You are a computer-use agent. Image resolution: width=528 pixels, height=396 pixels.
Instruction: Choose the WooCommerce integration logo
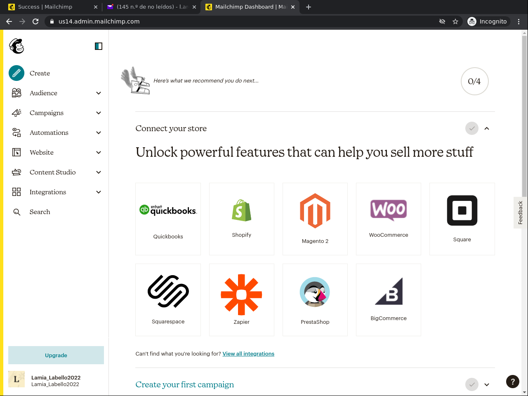389,210
